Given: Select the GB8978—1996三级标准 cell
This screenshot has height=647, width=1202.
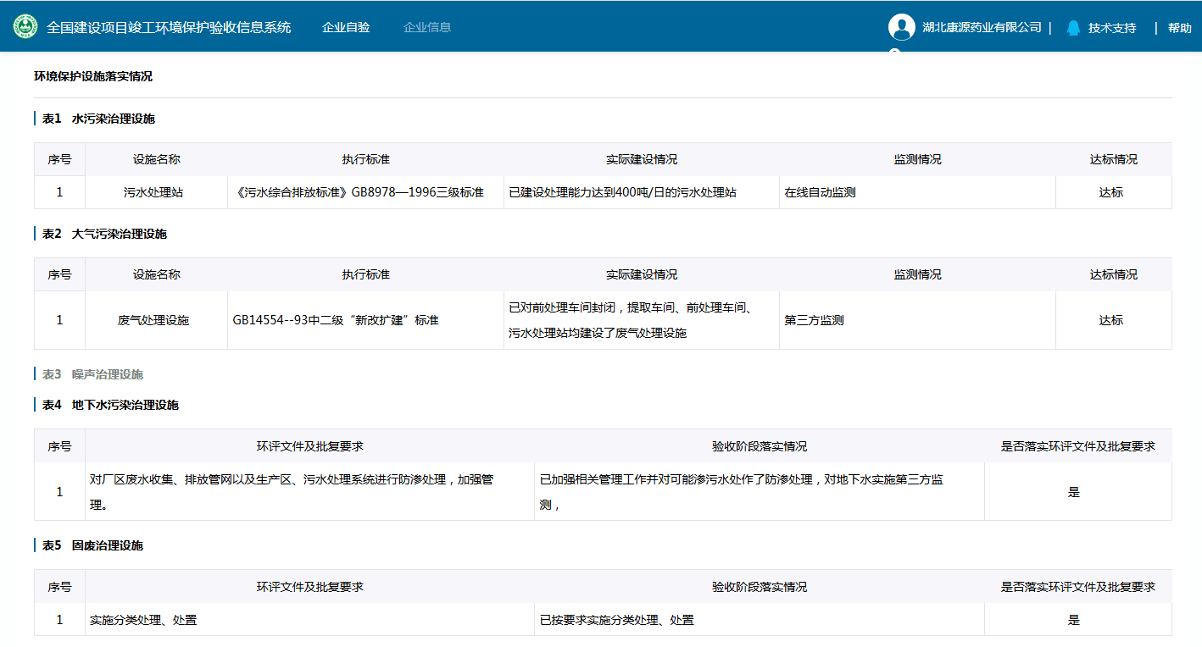Looking at the screenshot, I should point(365,192).
